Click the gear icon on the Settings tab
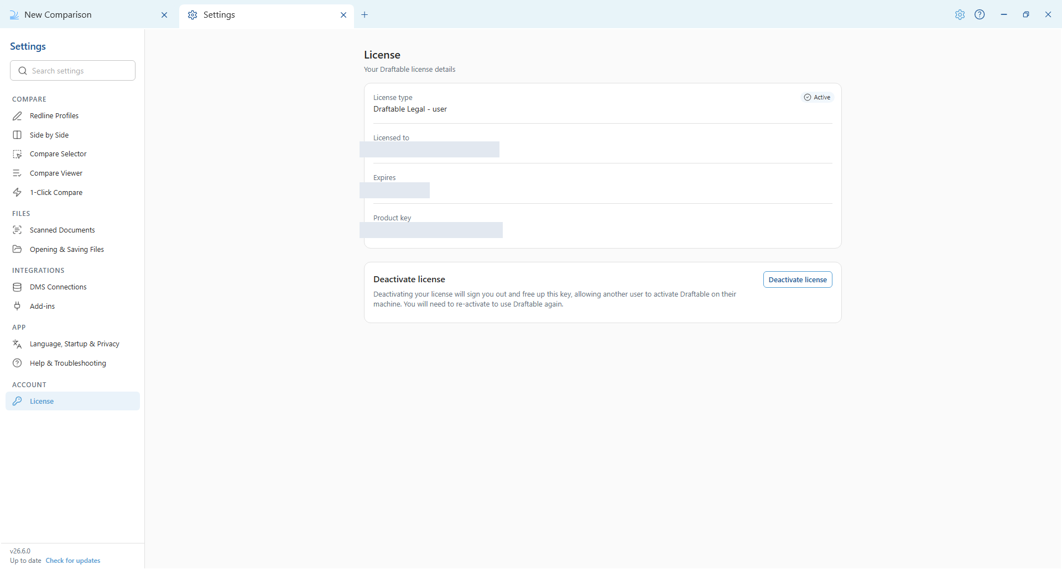The image size is (1062, 570). click(x=192, y=15)
